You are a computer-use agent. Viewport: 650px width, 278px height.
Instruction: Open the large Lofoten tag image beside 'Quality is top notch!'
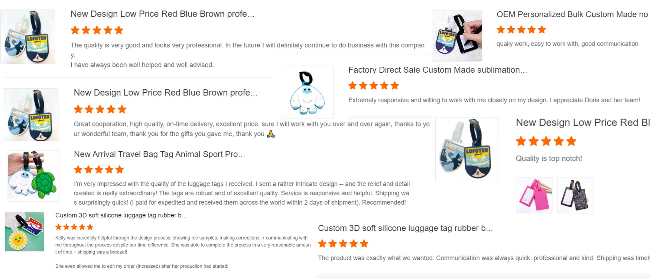pyautogui.click(x=467, y=149)
